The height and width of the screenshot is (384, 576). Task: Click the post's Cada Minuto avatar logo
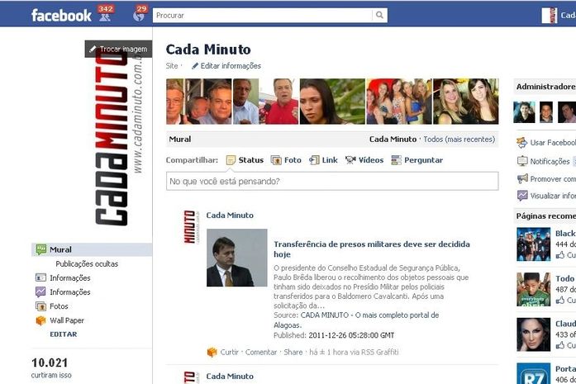[x=191, y=226]
